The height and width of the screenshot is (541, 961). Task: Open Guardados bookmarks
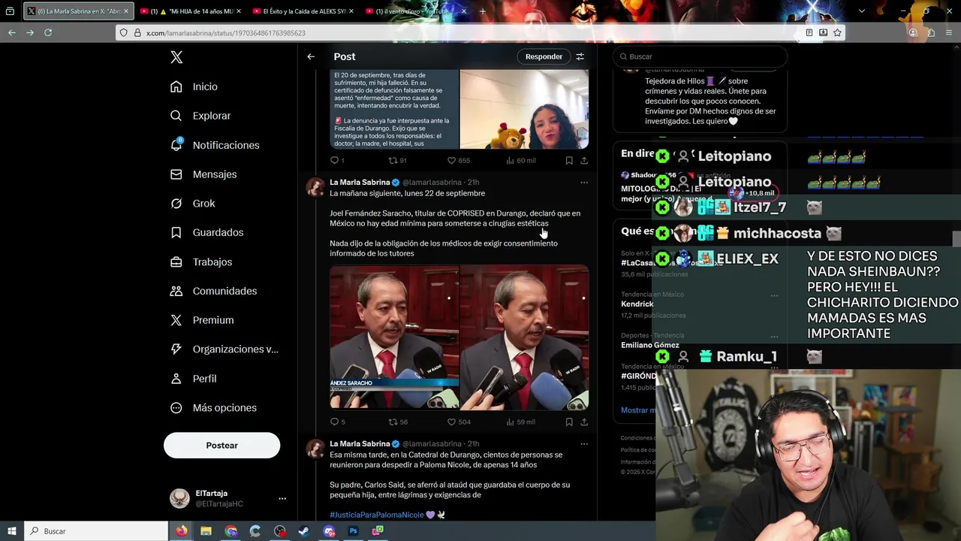pyautogui.click(x=206, y=232)
